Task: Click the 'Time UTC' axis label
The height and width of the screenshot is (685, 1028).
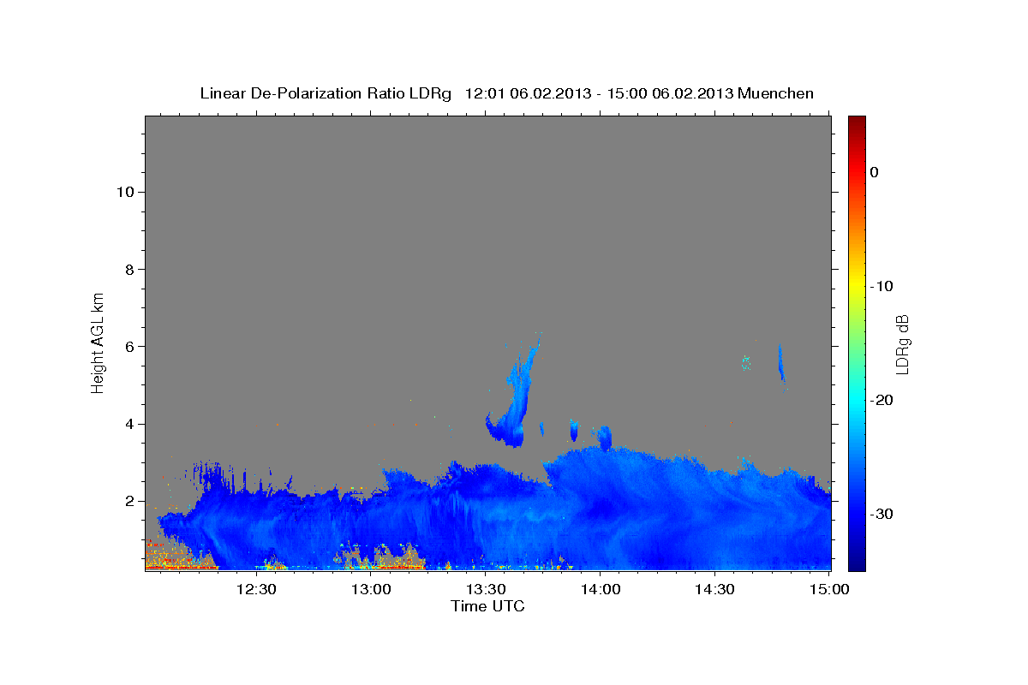Action: click(487, 606)
